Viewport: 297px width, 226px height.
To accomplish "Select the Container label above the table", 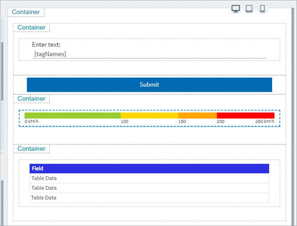I will pos(31,148).
